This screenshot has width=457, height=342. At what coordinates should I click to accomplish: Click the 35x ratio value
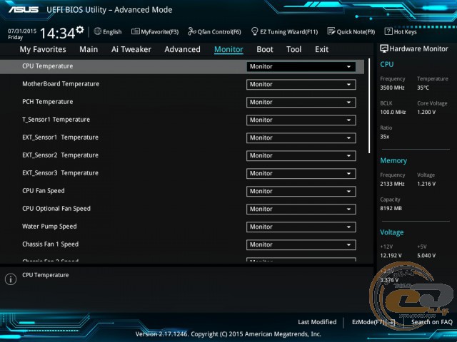(x=384, y=137)
